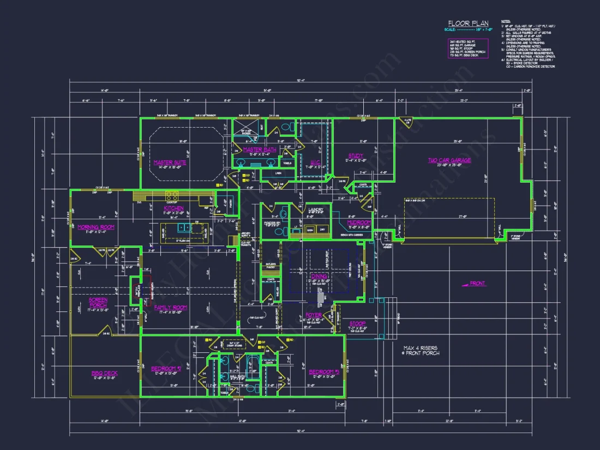
Task: Click the toilet symbol in the Powder Rm
Action: (x=279, y=231)
